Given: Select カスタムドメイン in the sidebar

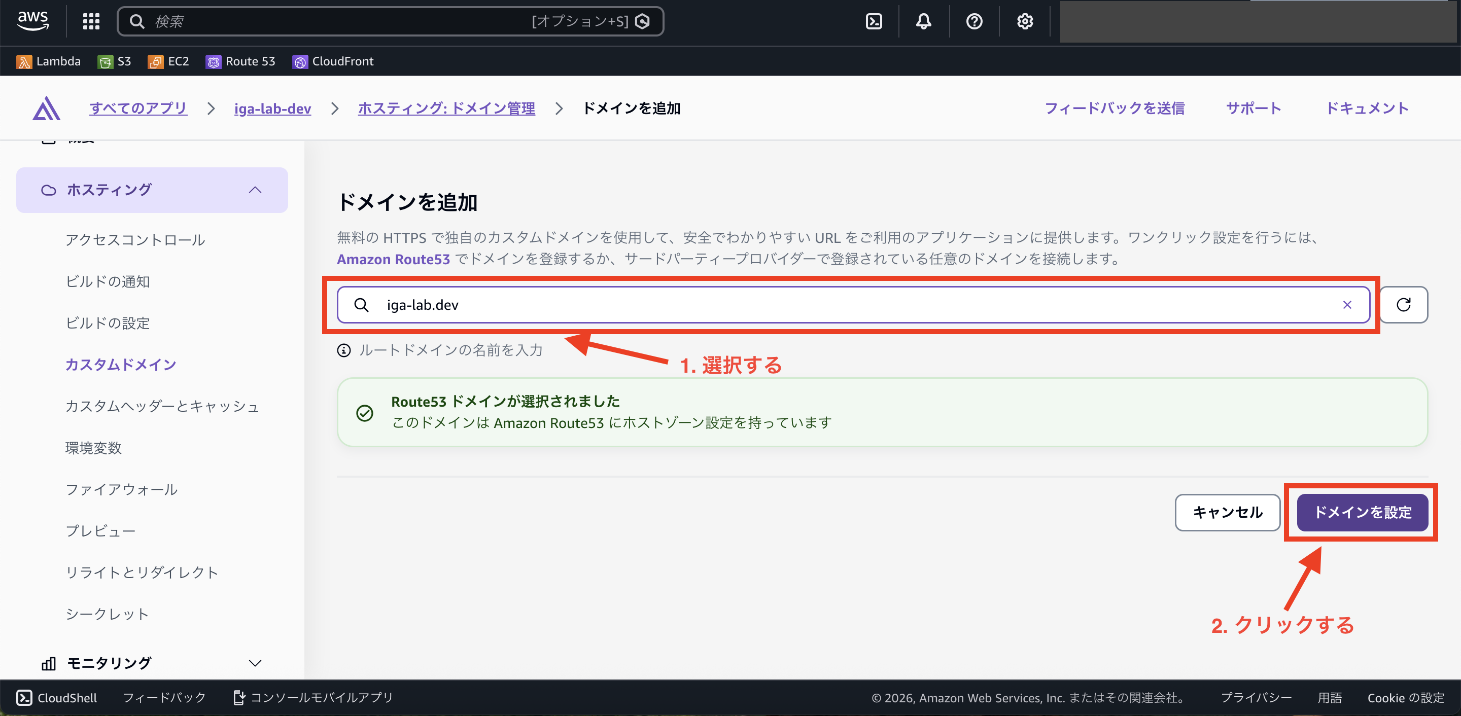Looking at the screenshot, I should pos(121,365).
